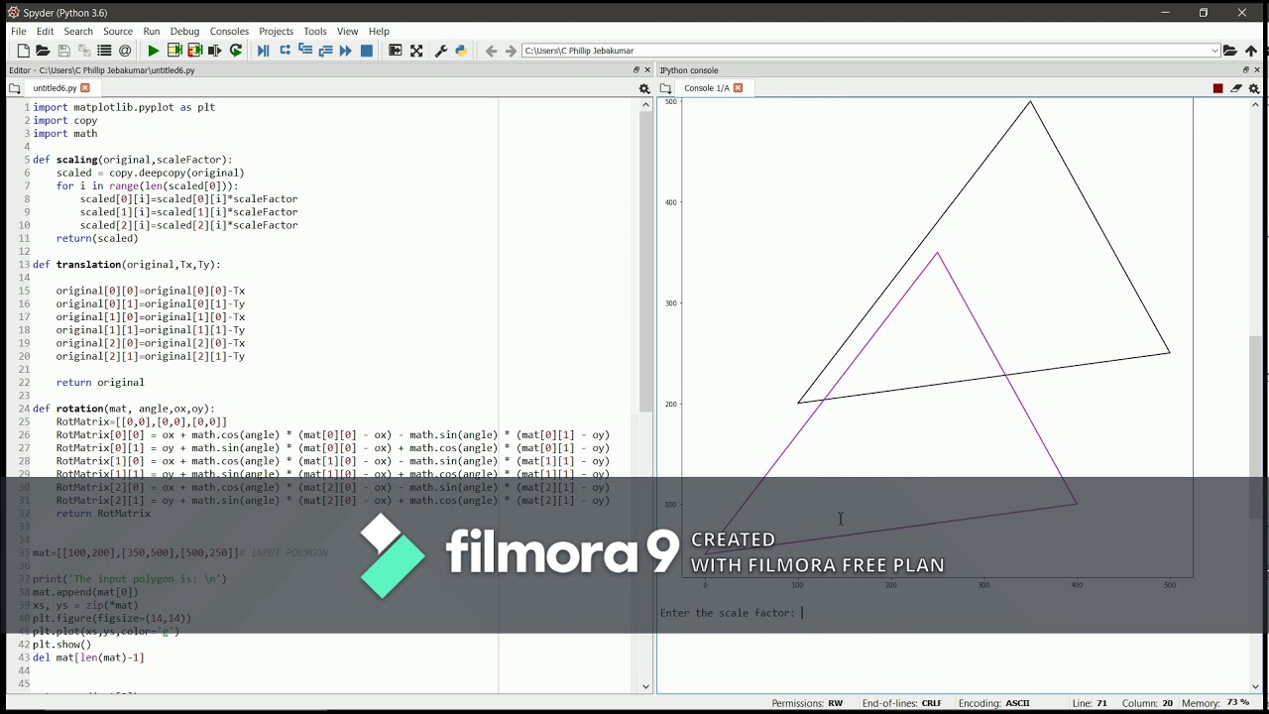
Task: Open file using the folder icon
Action: (43, 51)
